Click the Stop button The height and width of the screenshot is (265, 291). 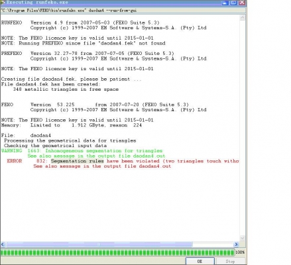[x=230, y=261]
